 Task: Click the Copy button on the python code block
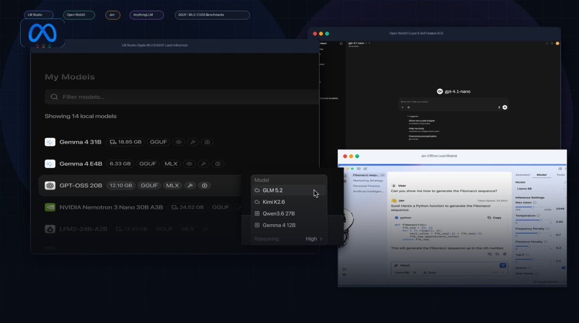(495, 218)
